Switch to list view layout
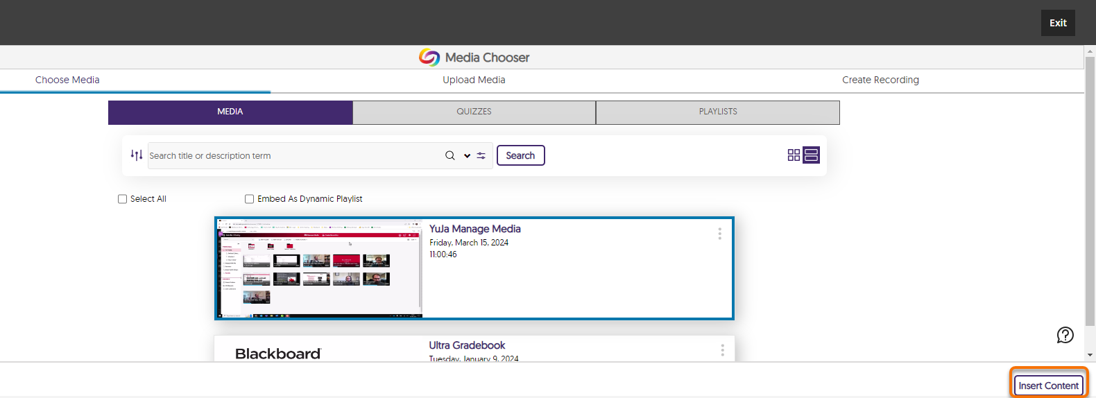The image size is (1096, 398). (x=811, y=155)
